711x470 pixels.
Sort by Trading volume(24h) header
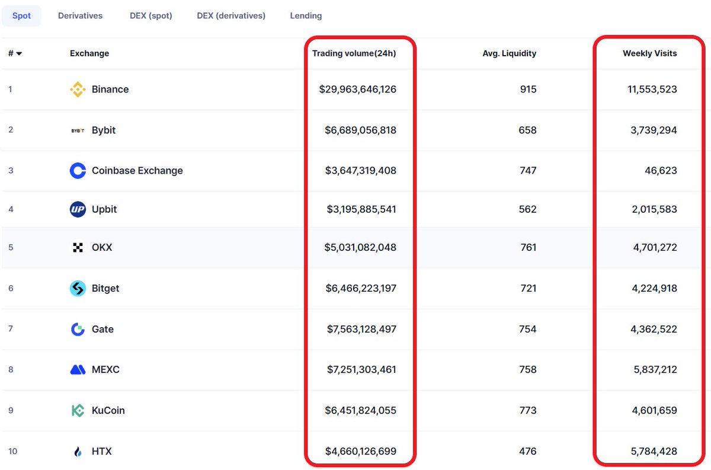[x=354, y=53]
